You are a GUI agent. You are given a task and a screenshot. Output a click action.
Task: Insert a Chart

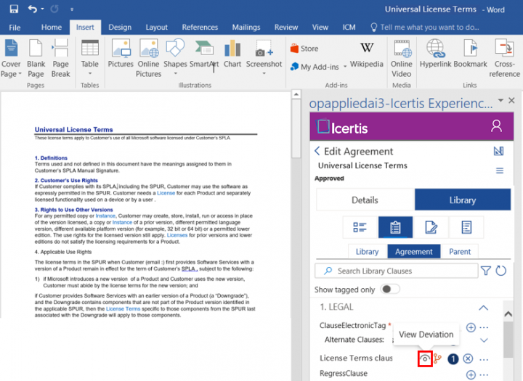232,53
